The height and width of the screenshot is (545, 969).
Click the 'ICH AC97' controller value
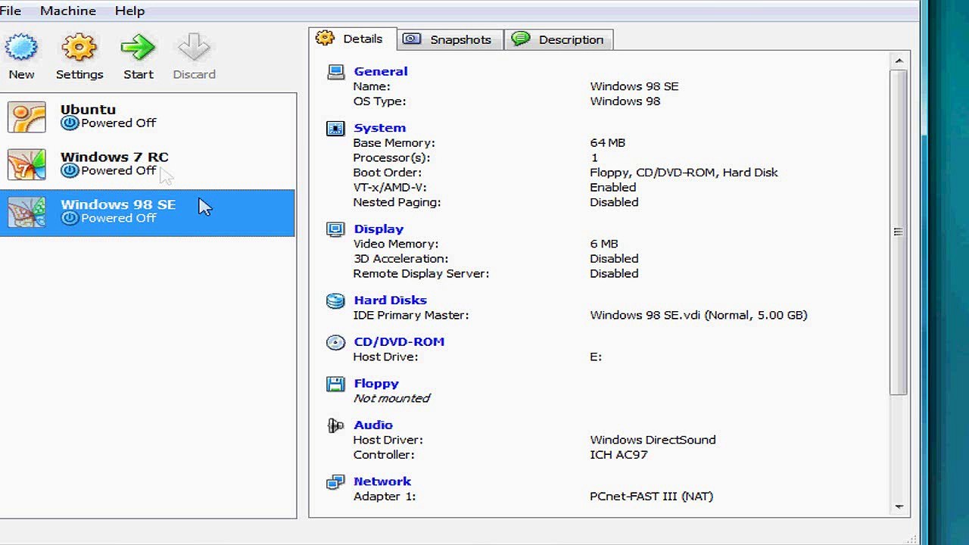618,455
